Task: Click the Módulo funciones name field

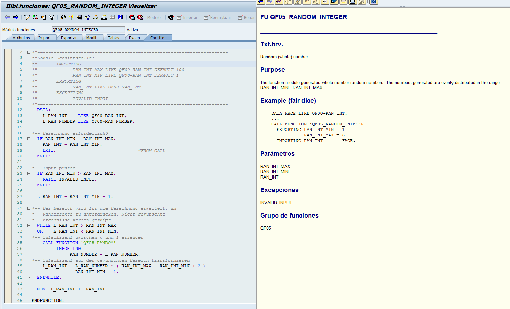Action: pyautogui.click(x=88, y=30)
